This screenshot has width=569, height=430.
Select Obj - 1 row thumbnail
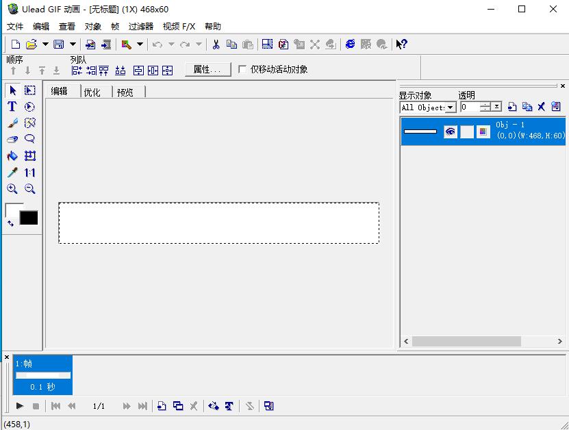click(x=420, y=131)
